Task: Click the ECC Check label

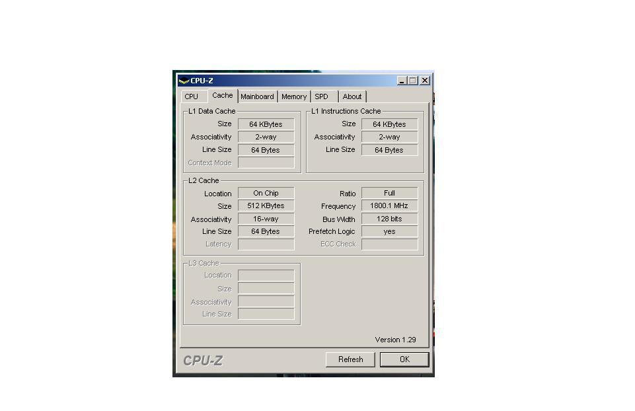Action: pyautogui.click(x=338, y=244)
